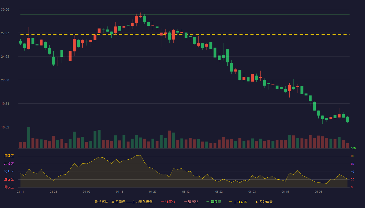Select the 云梯战法 主力量化模型 legend title
Image resolution: width=365 pixels, height=208 pixels.
point(123,202)
